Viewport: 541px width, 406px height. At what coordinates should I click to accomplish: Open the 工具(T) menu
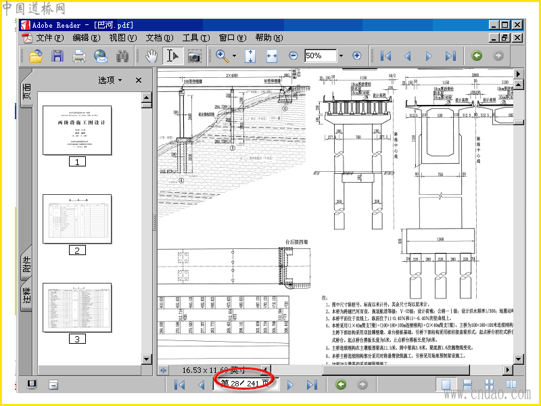pyautogui.click(x=196, y=38)
